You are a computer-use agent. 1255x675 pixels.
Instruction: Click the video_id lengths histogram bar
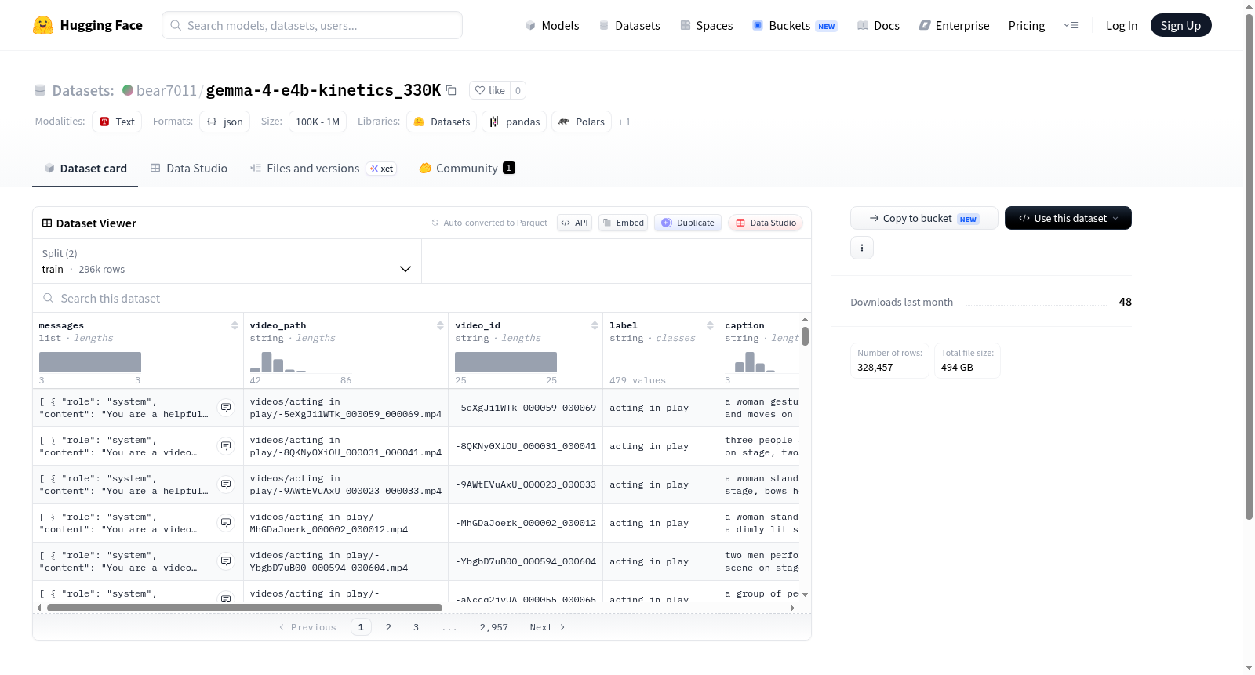[x=506, y=362]
